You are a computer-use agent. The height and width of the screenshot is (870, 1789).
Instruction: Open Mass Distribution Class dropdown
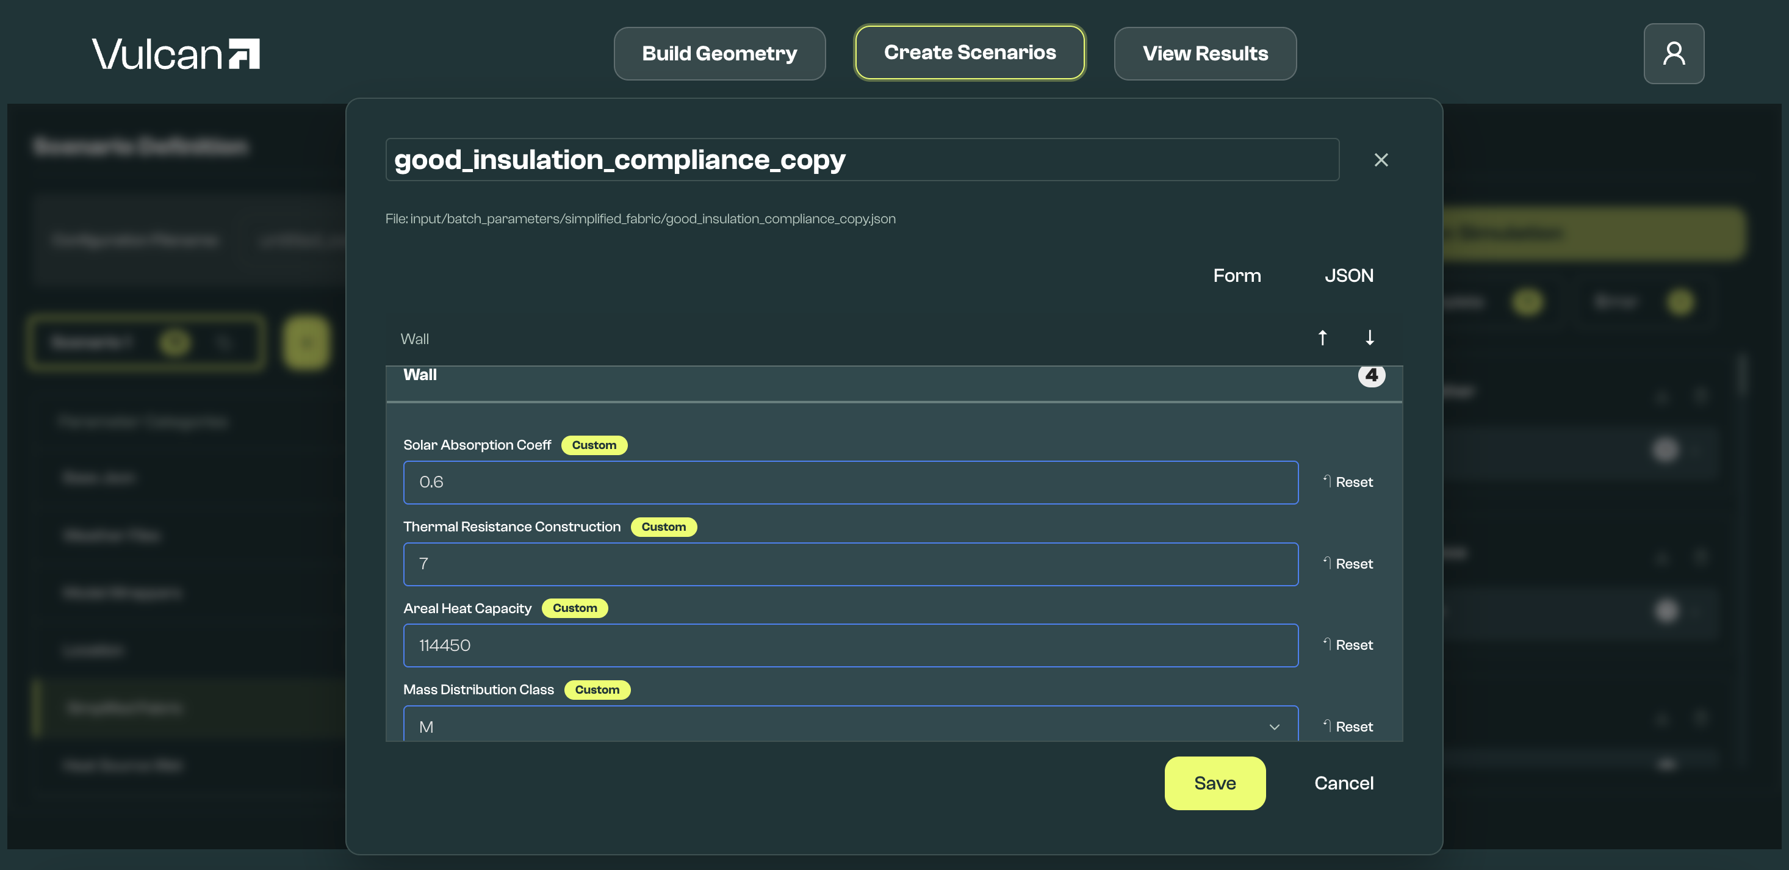coord(850,725)
